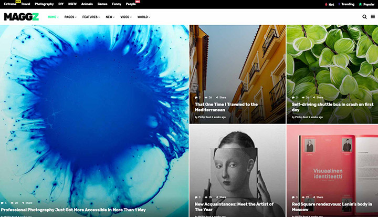Open 'Professional Photography Just Got More Accessible' headline
This screenshot has width=378, height=217.
click(73, 210)
